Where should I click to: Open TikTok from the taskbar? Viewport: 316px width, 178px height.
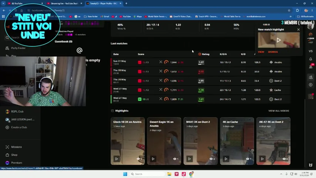click(x=184, y=174)
